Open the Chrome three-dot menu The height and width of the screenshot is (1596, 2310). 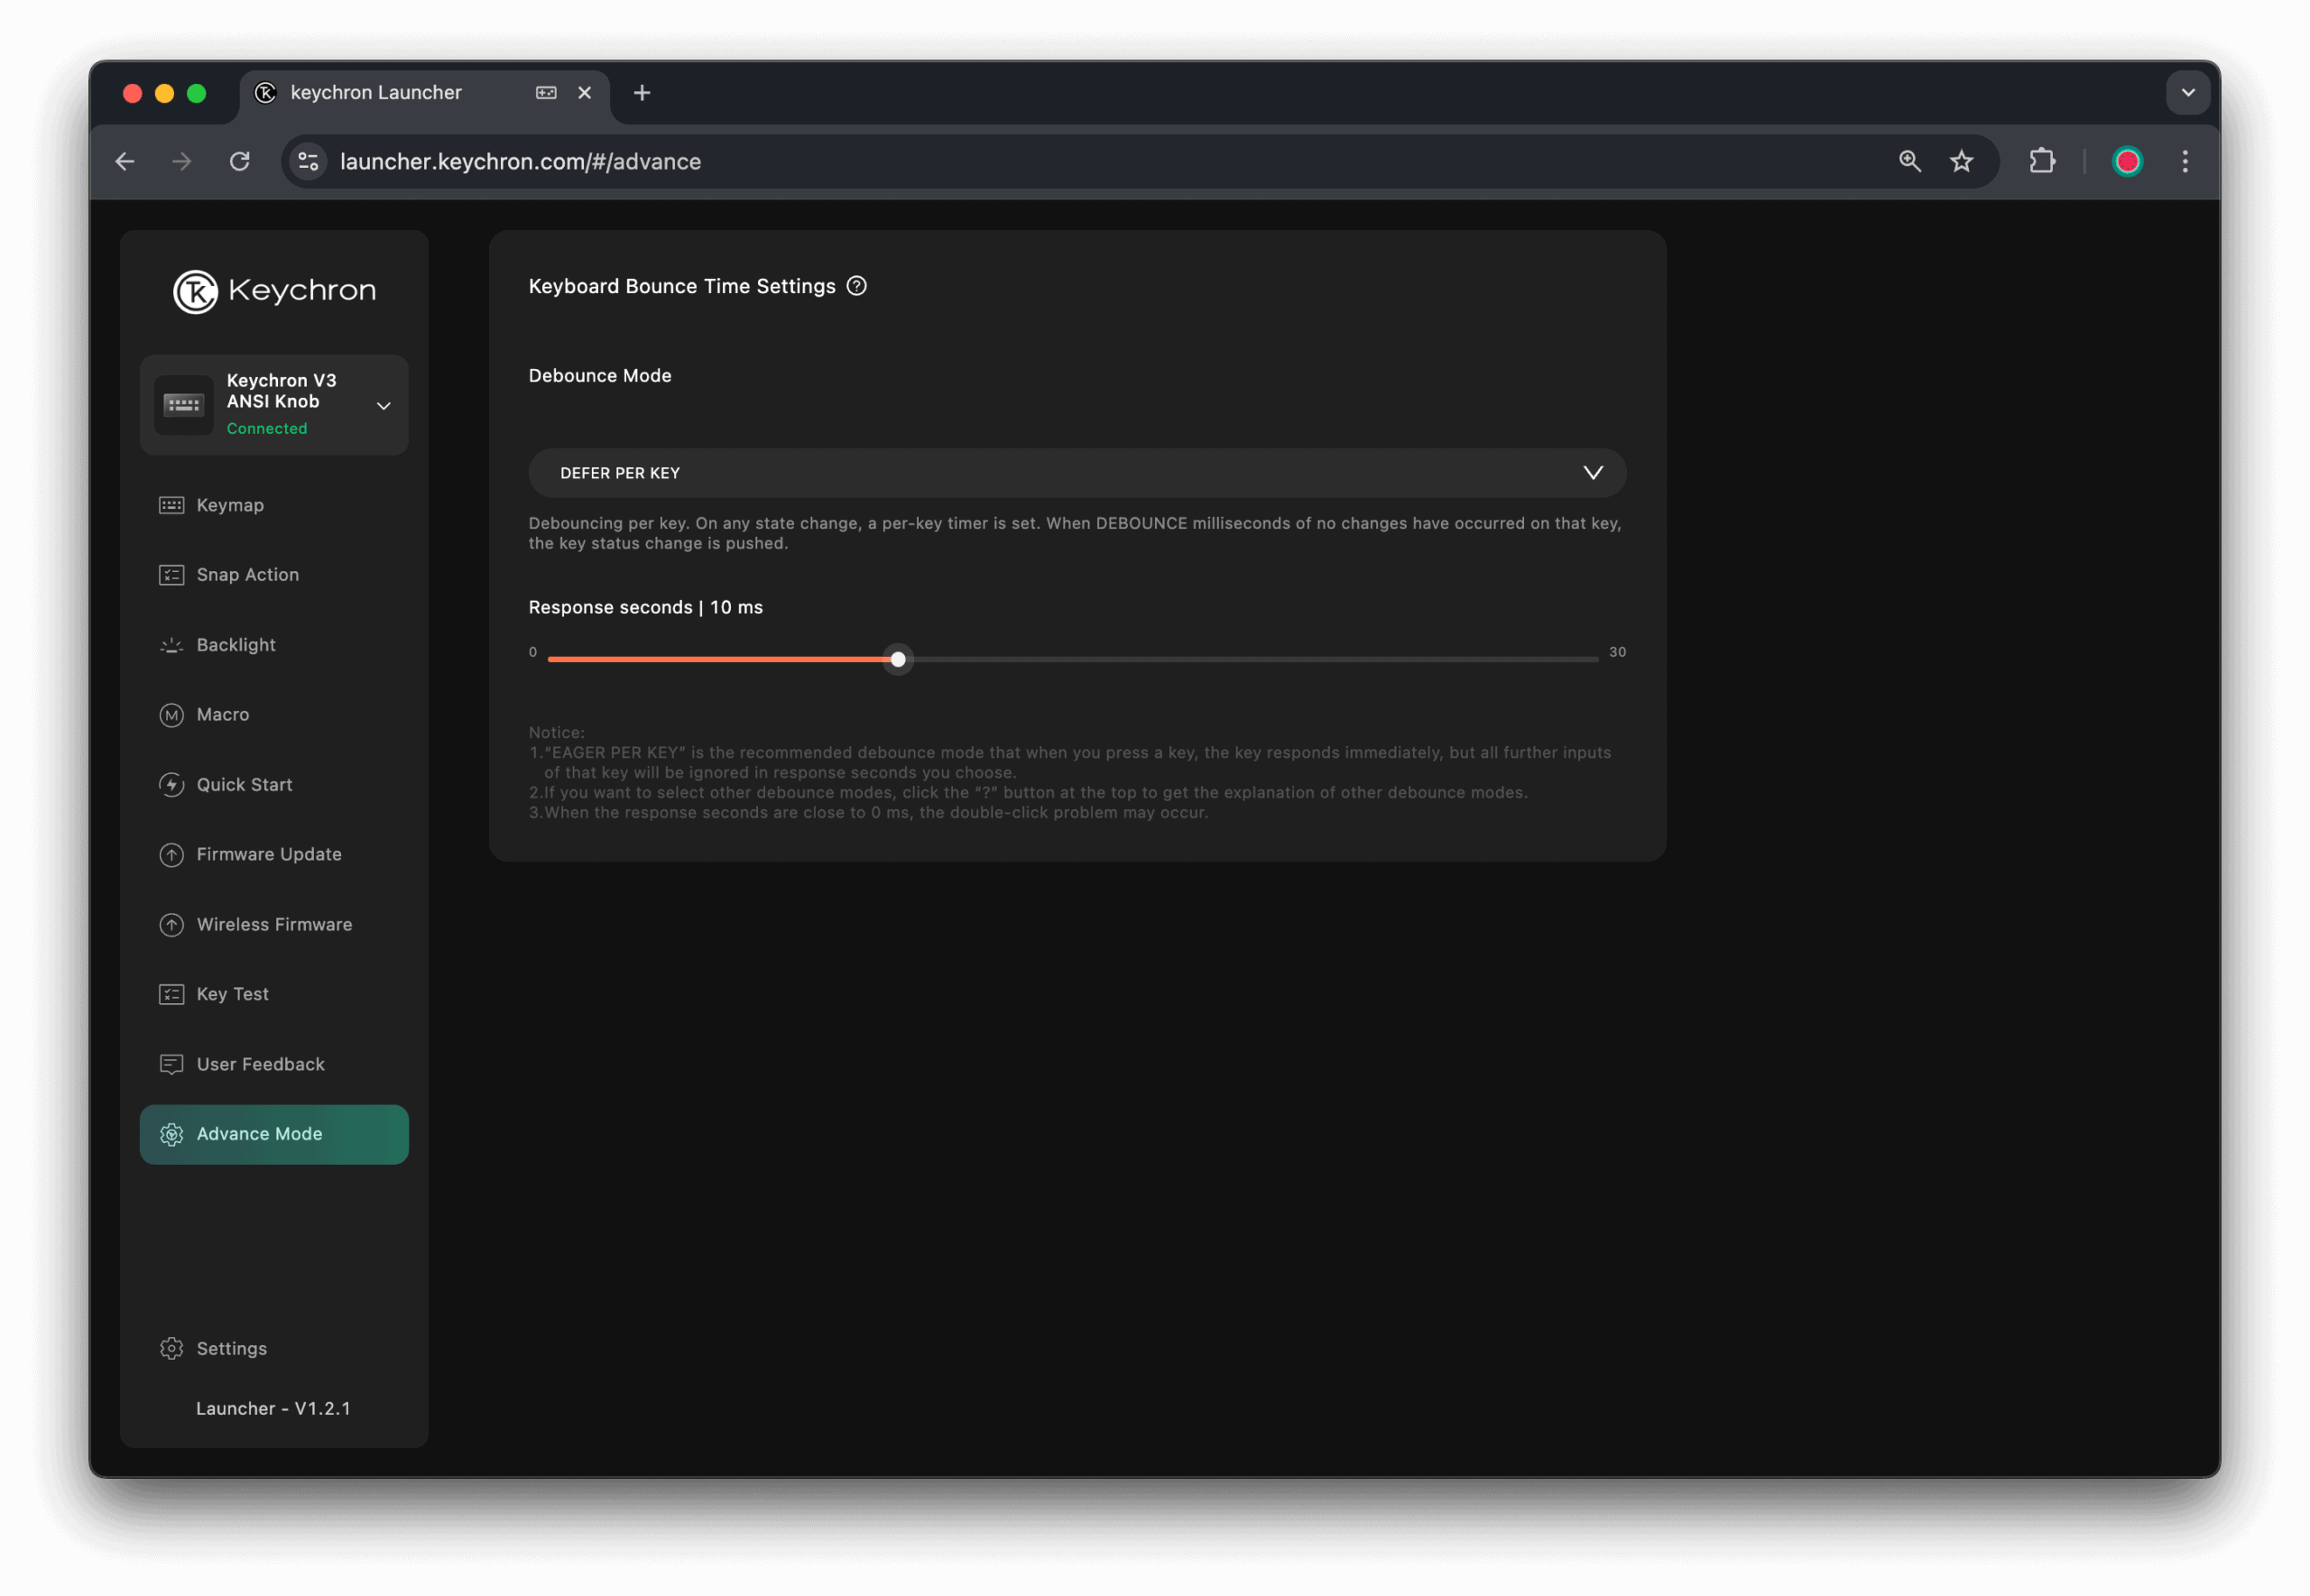pyautogui.click(x=2185, y=161)
